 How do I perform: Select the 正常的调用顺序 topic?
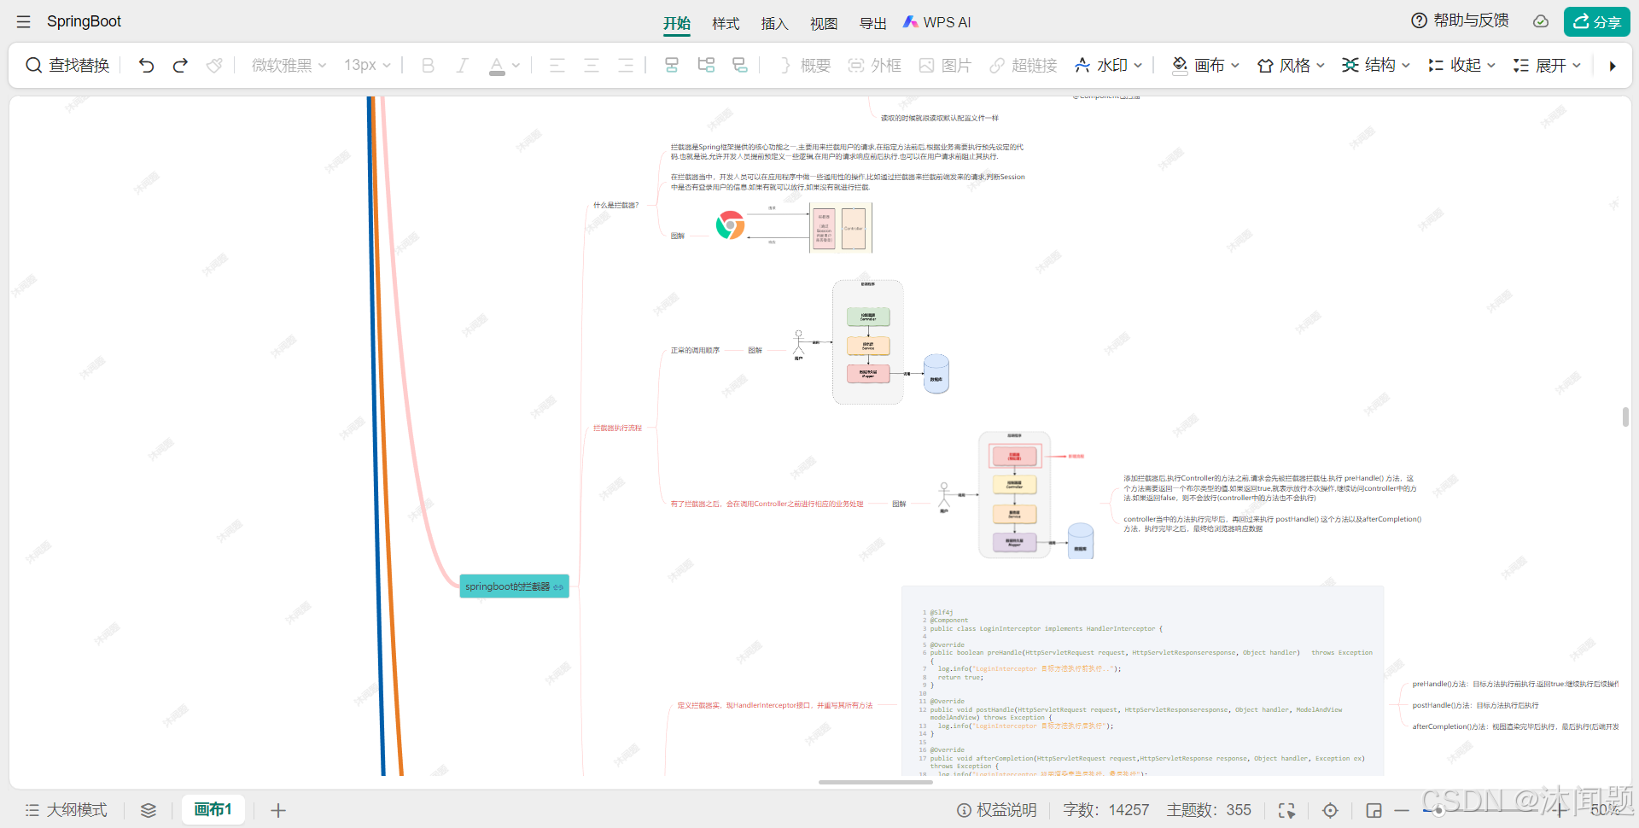(x=695, y=350)
